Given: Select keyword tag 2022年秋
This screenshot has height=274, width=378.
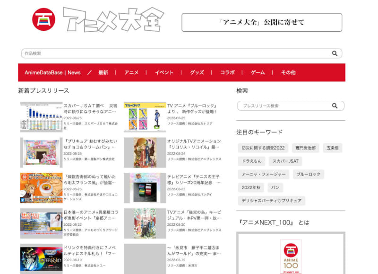Looking at the screenshot, I should (x=251, y=187).
